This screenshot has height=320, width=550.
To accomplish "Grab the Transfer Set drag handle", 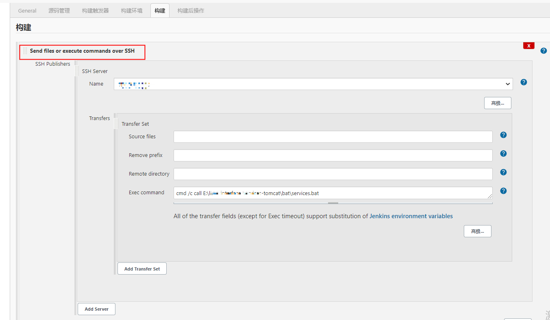I will click(x=116, y=123).
